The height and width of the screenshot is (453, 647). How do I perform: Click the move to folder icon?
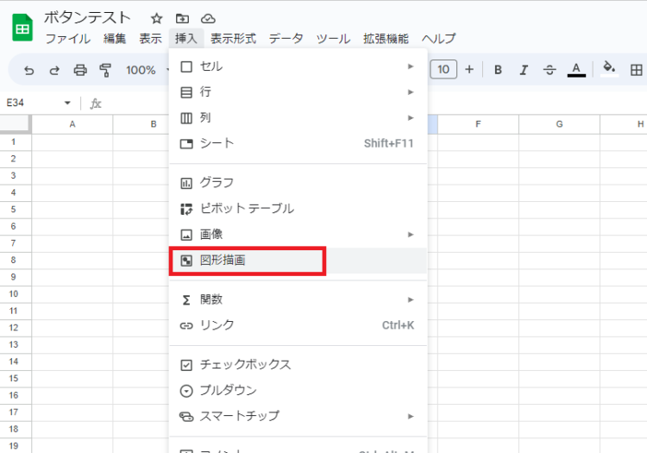pyautogui.click(x=182, y=19)
